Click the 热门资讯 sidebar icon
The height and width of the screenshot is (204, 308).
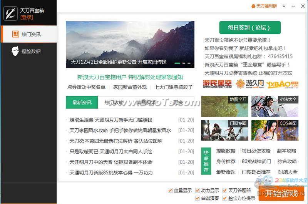point(15,34)
